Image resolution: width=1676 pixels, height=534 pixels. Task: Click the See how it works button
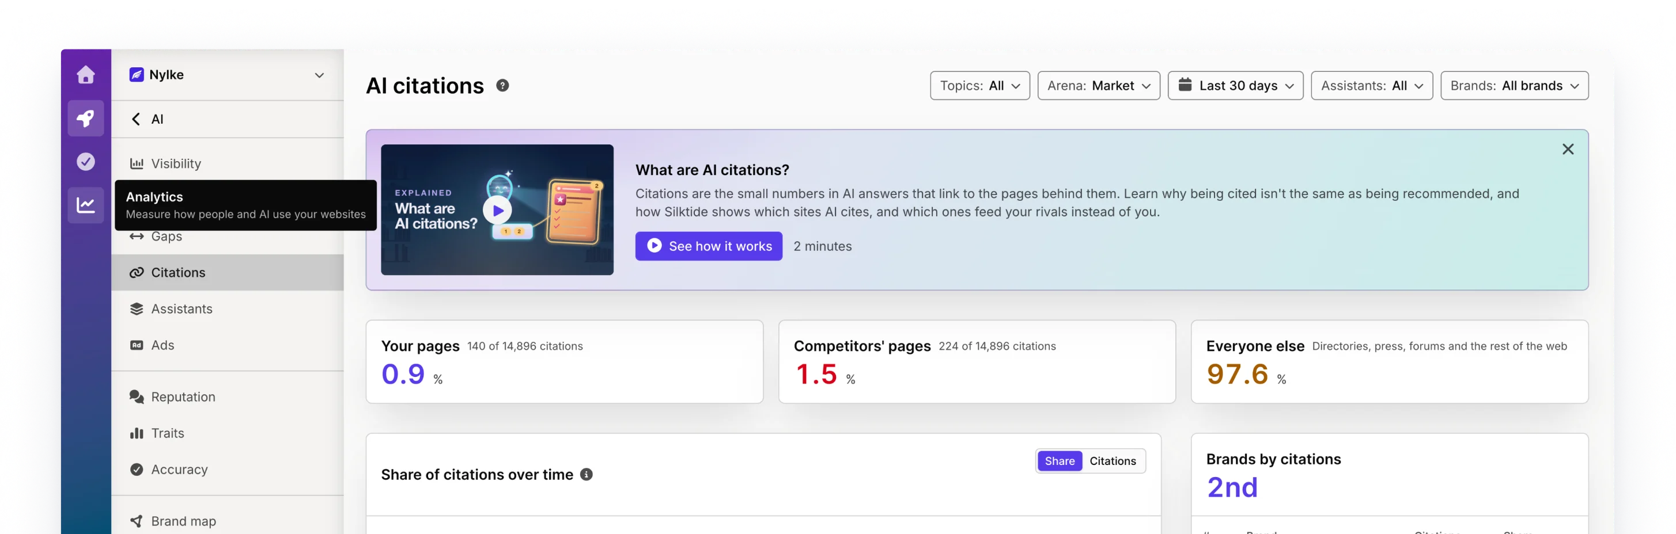tap(709, 246)
